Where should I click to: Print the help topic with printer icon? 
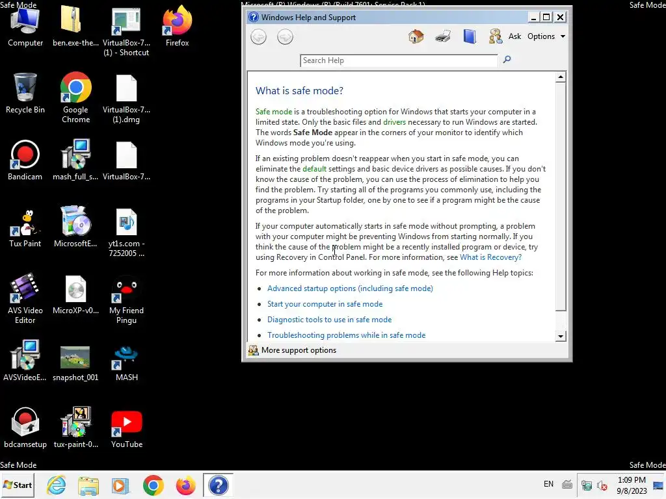(x=442, y=36)
